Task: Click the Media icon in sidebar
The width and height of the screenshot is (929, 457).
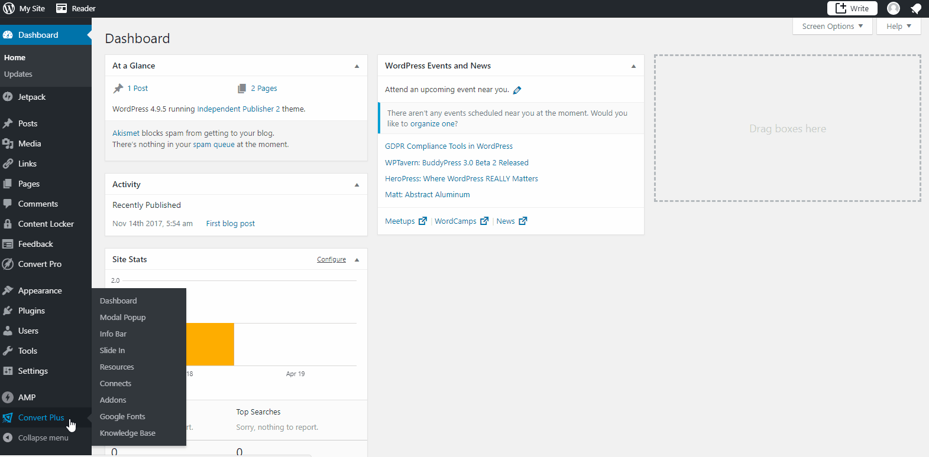Action: coord(8,143)
